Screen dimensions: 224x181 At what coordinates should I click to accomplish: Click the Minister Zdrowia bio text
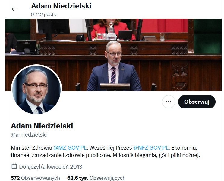coord(31,148)
